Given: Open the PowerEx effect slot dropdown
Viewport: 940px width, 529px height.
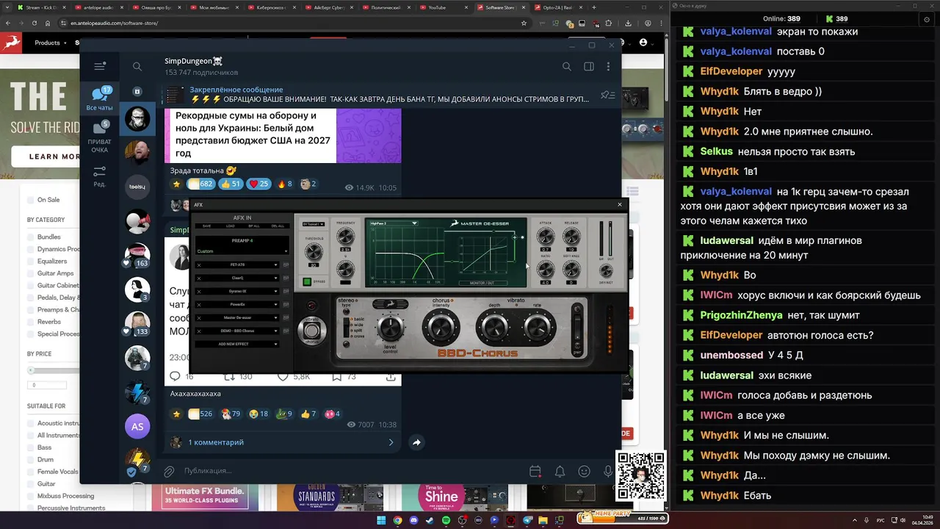Looking at the screenshot, I should coord(276,304).
